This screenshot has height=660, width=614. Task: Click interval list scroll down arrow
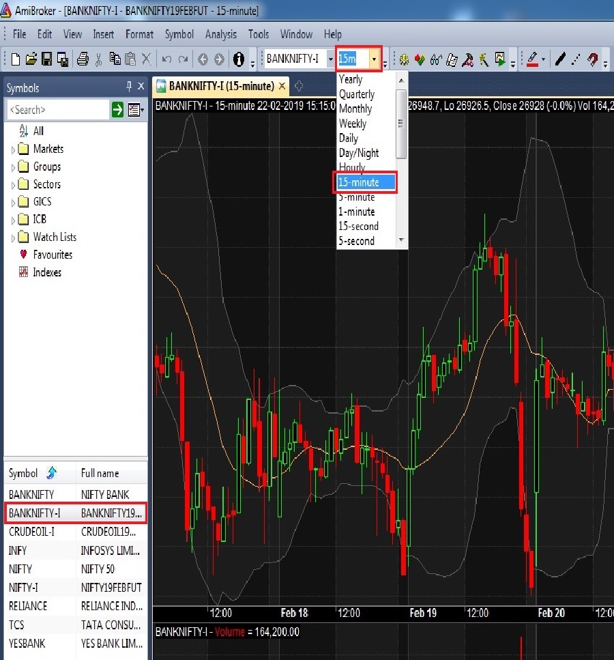tap(401, 240)
